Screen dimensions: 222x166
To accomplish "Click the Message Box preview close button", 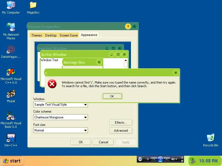I will [99, 62].
